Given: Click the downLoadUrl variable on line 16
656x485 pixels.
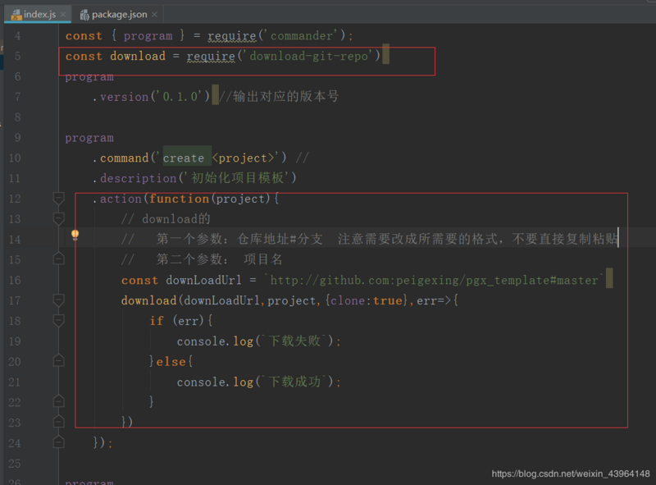Looking at the screenshot, I should (x=203, y=280).
